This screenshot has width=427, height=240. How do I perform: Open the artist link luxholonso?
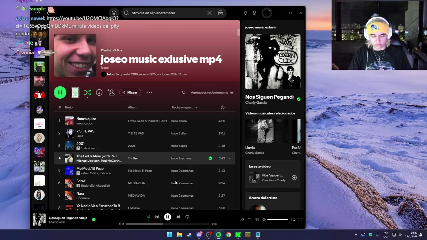pyautogui.click(x=88, y=148)
